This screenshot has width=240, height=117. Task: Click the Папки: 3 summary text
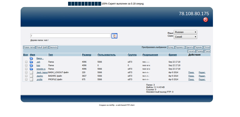[150, 85]
